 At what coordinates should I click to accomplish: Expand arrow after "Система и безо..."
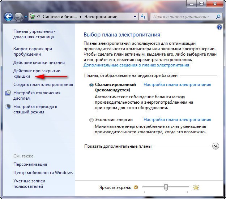coord(80,17)
